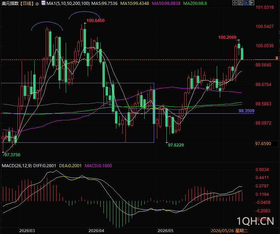Click the 97.6590 price box on axis
This screenshot has height=234, width=280.
[266, 144]
